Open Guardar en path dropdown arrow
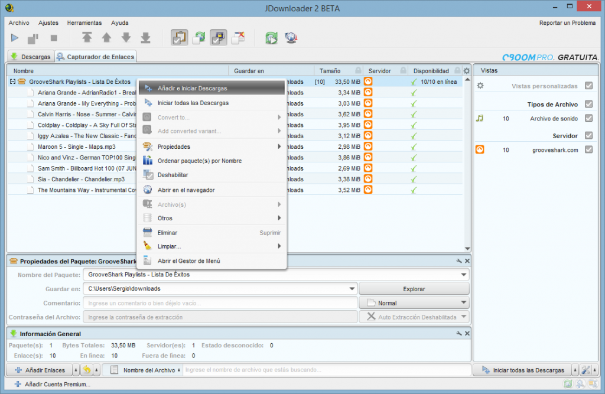Viewport: 605px width, 394px height. [352, 289]
